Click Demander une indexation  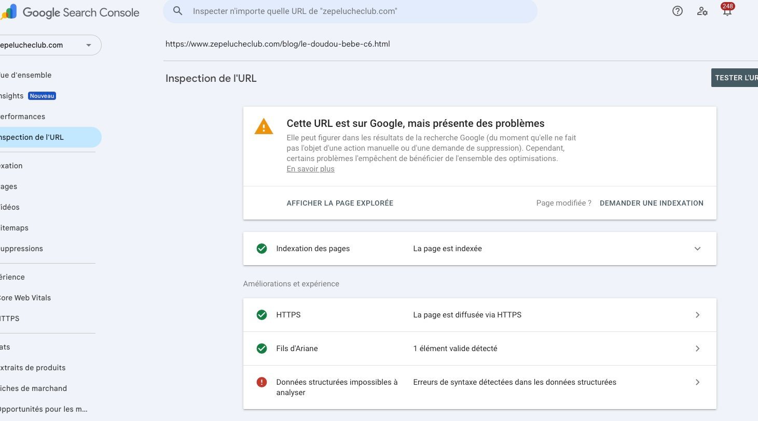click(x=652, y=203)
